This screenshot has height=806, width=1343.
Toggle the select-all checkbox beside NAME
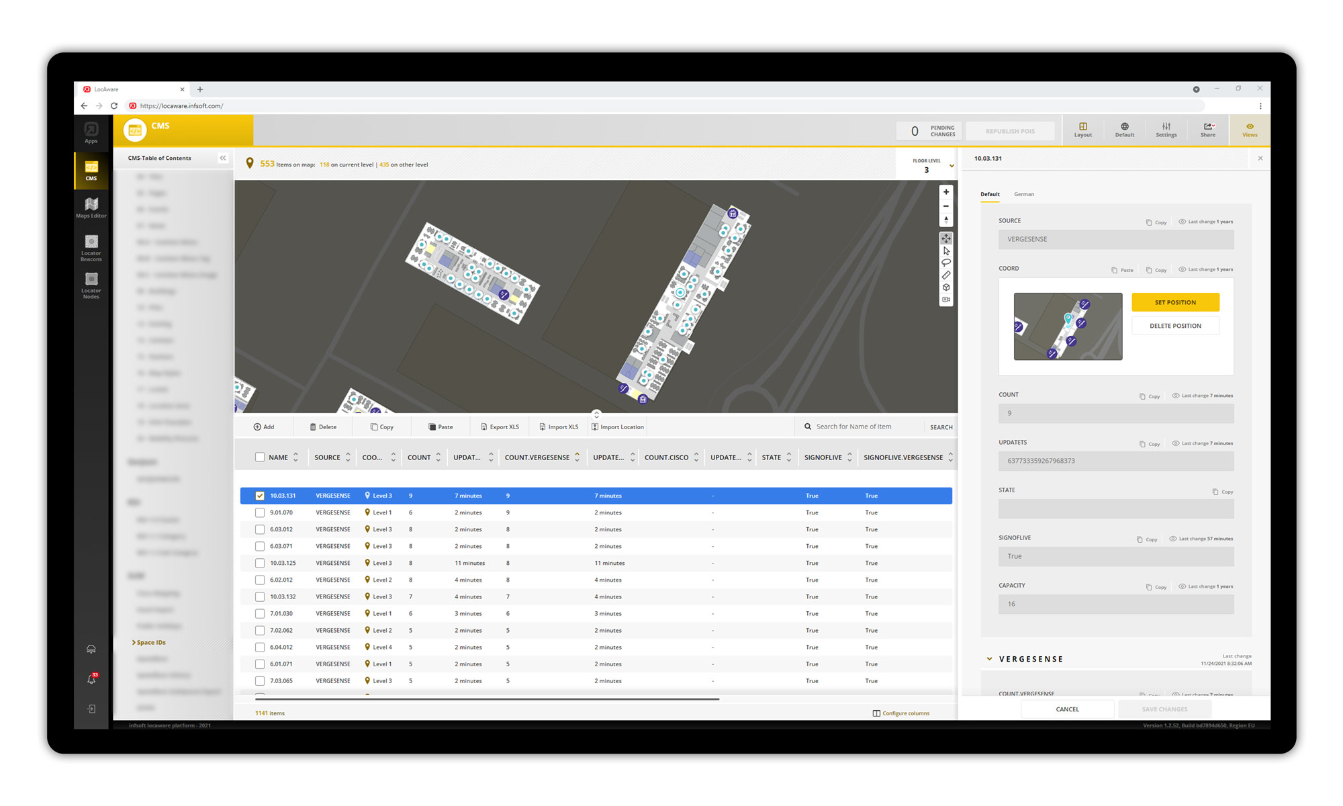[260, 457]
